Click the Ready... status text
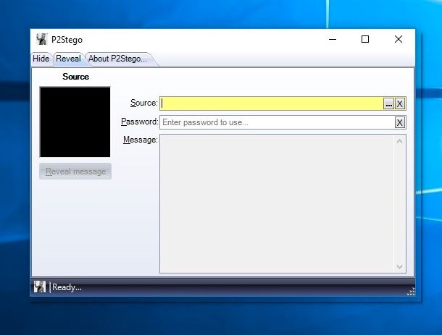 click(x=67, y=287)
